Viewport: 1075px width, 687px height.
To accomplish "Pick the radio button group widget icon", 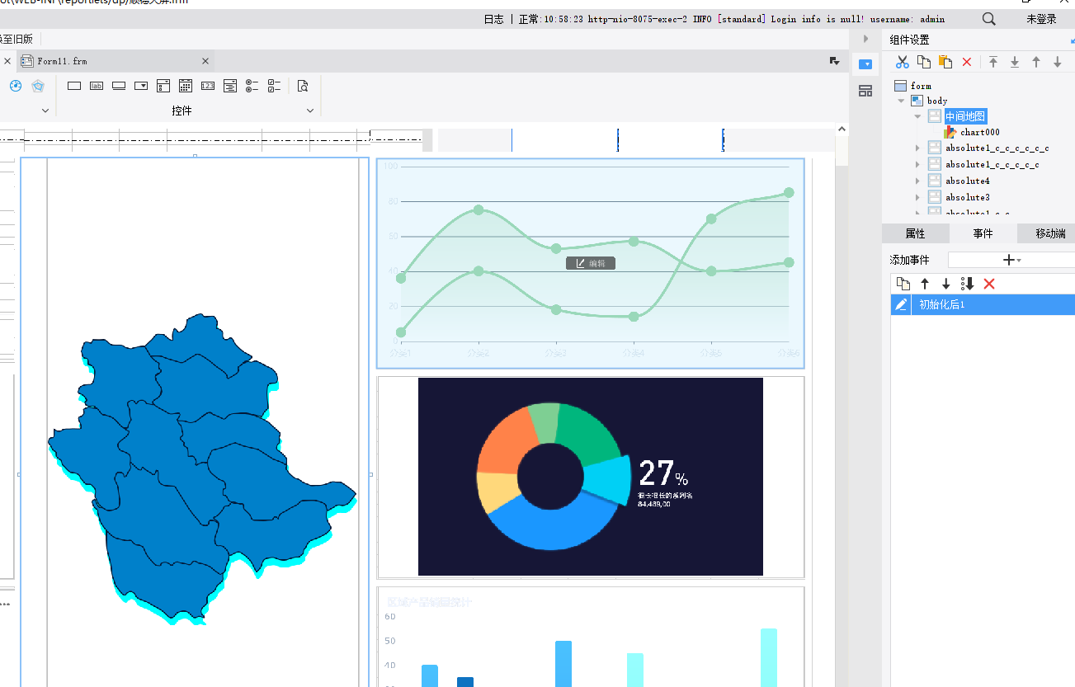I will click(x=252, y=86).
